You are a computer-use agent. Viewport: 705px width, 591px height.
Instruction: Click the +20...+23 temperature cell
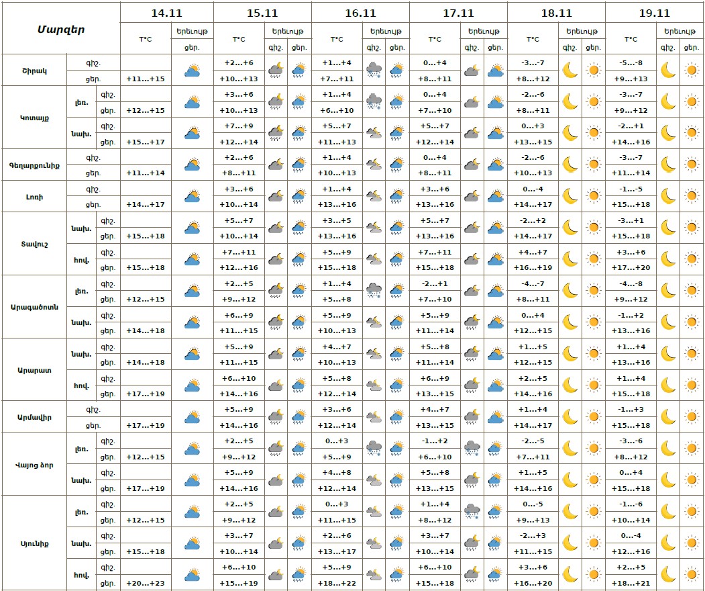tap(146, 583)
